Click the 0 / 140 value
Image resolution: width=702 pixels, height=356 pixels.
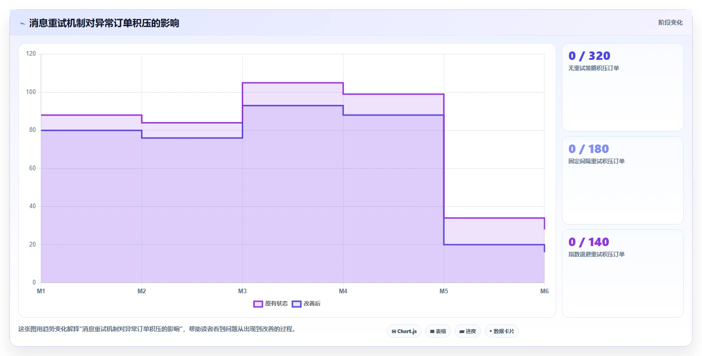pos(589,242)
